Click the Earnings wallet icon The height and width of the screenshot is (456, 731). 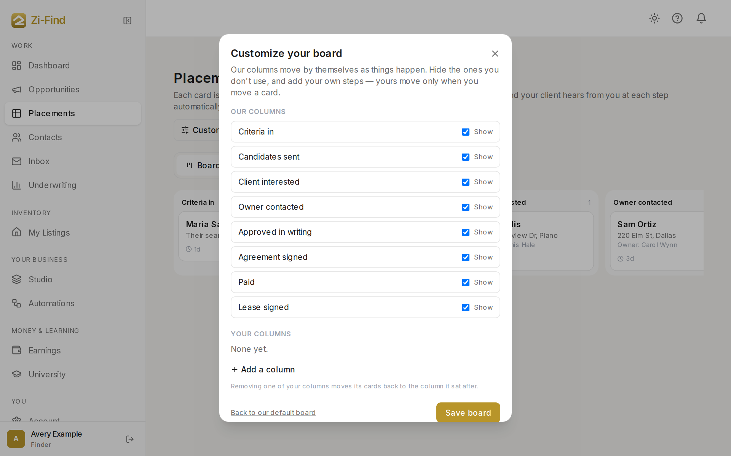pos(16,350)
